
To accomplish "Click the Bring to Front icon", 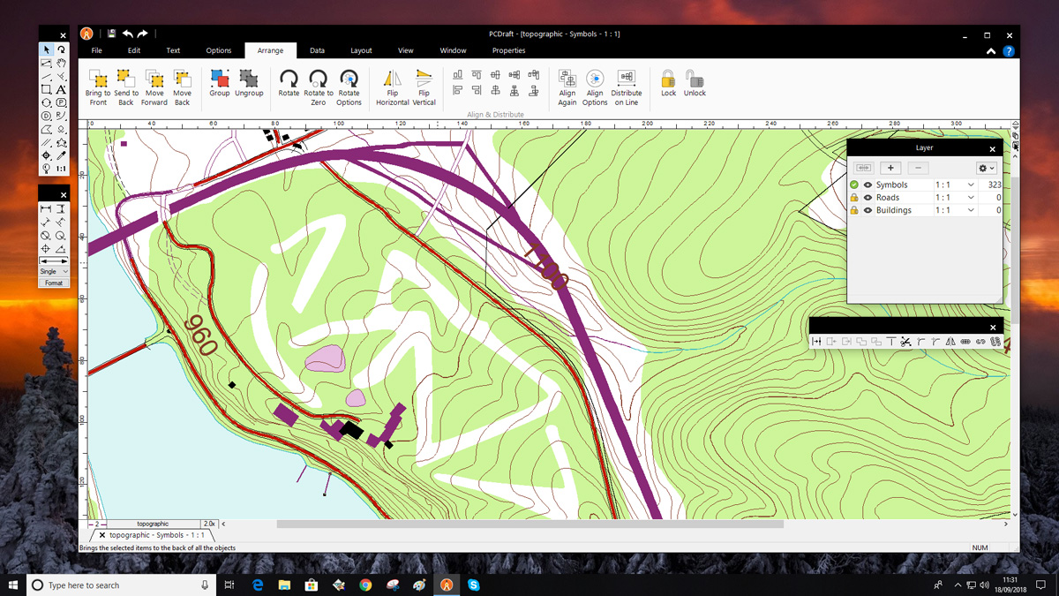I will (98, 80).
